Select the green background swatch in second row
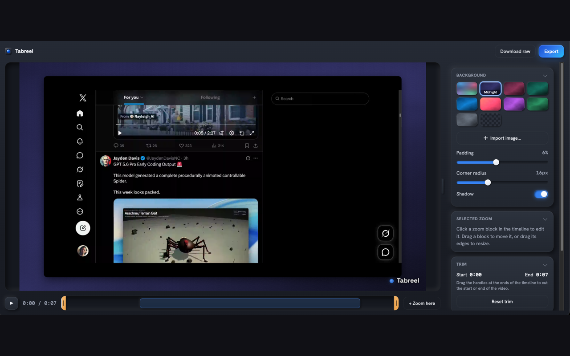Viewport: 570px width, 356px height. coord(537,104)
